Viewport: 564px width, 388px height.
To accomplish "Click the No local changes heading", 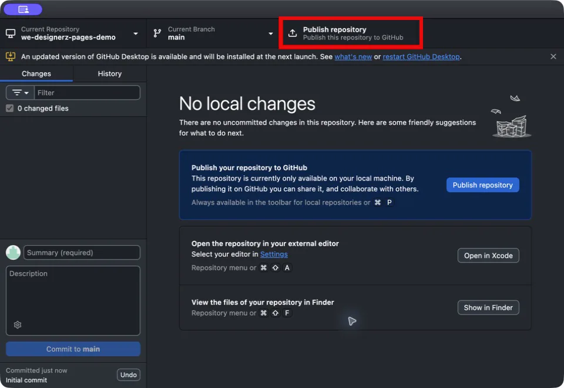I will point(247,103).
